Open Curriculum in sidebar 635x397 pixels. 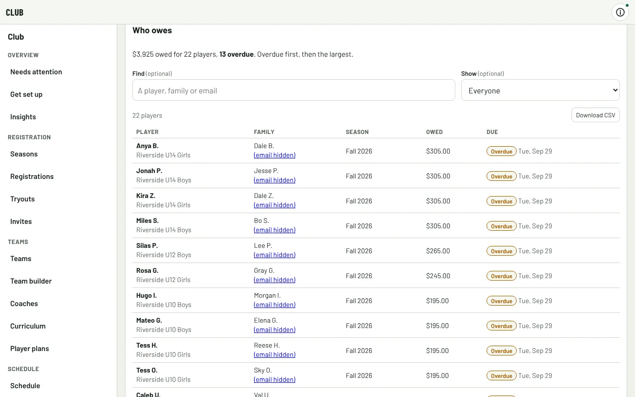point(28,326)
